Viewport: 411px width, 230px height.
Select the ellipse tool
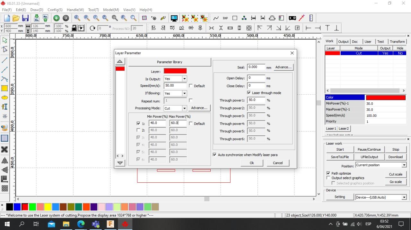click(5, 98)
